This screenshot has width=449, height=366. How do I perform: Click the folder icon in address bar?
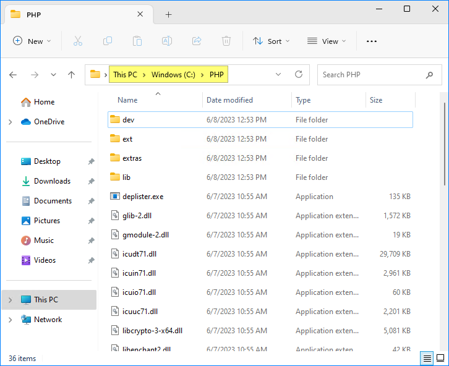point(95,74)
